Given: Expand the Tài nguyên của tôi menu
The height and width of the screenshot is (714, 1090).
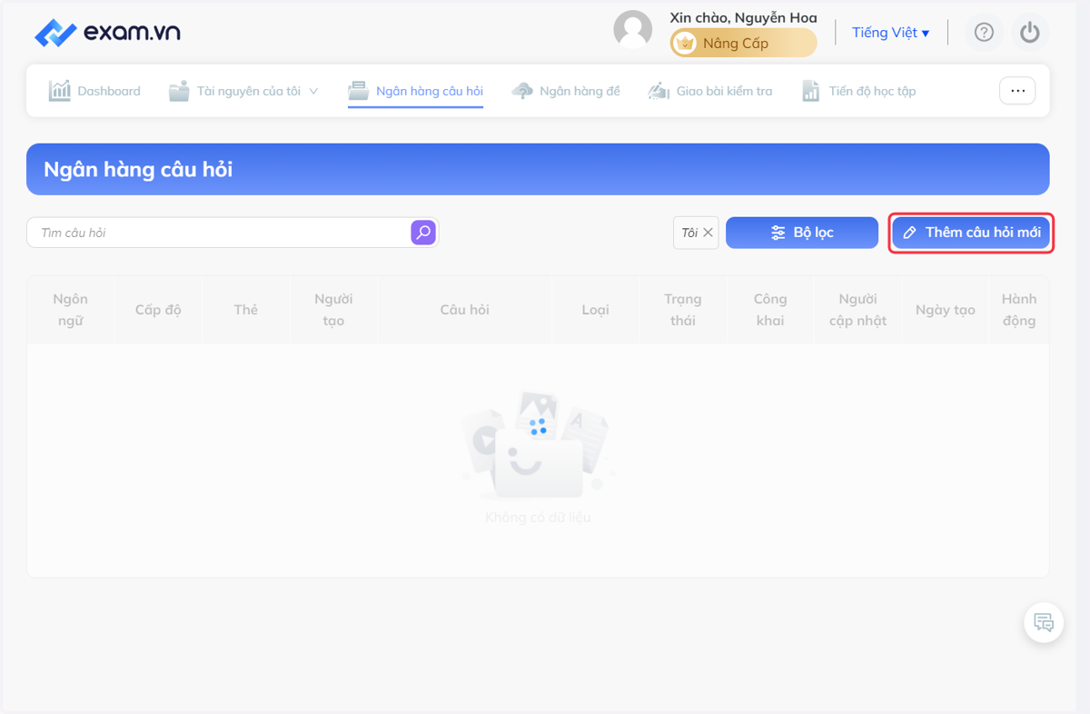Looking at the screenshot, I should pos(243,91).
